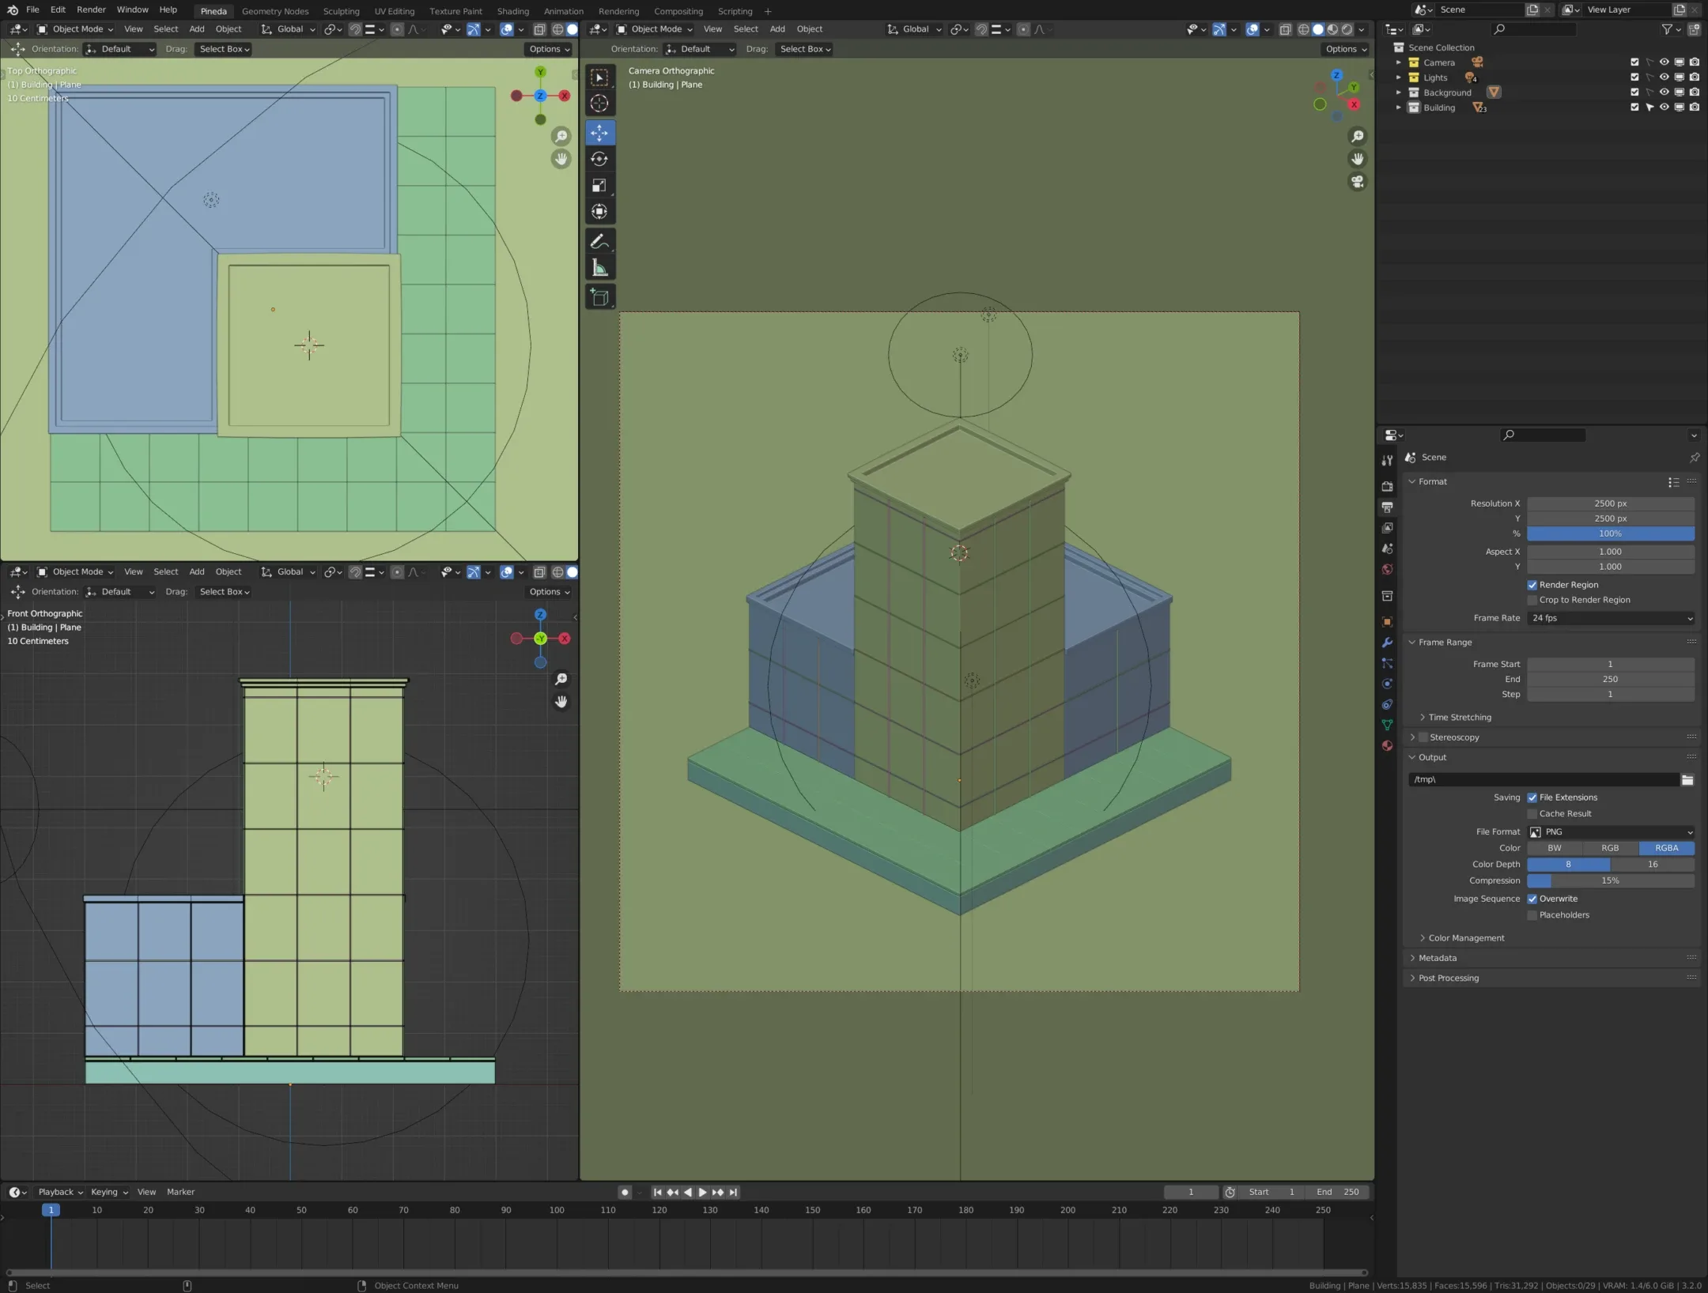Expand the Camera collection in the outliner
The height and width of the screenshot is (1293, 1708).
point(1398,62)
